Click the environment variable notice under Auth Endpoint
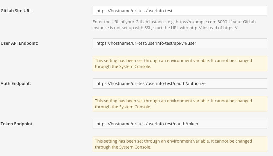The width and height of the screenshot is (273, 156). click(x=180, y=104)
